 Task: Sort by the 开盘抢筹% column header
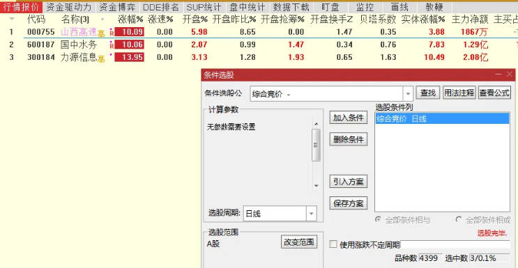282,19
